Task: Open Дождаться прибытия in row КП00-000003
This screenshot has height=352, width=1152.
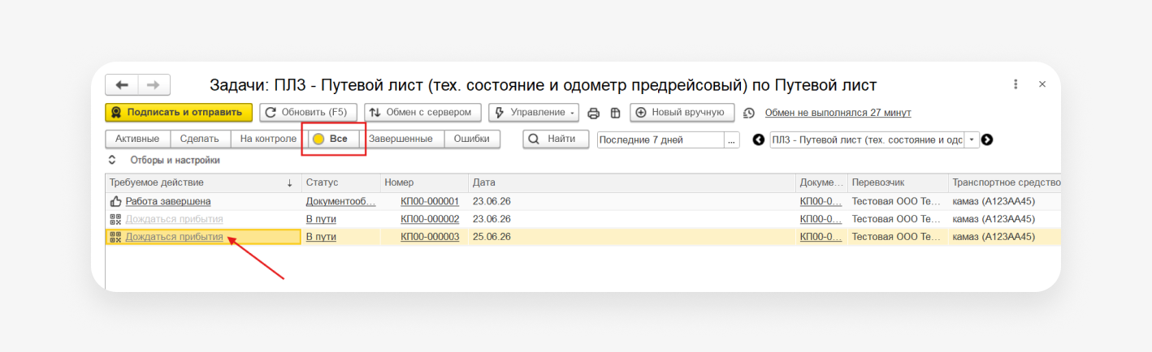Action: [x=174, y=237]
